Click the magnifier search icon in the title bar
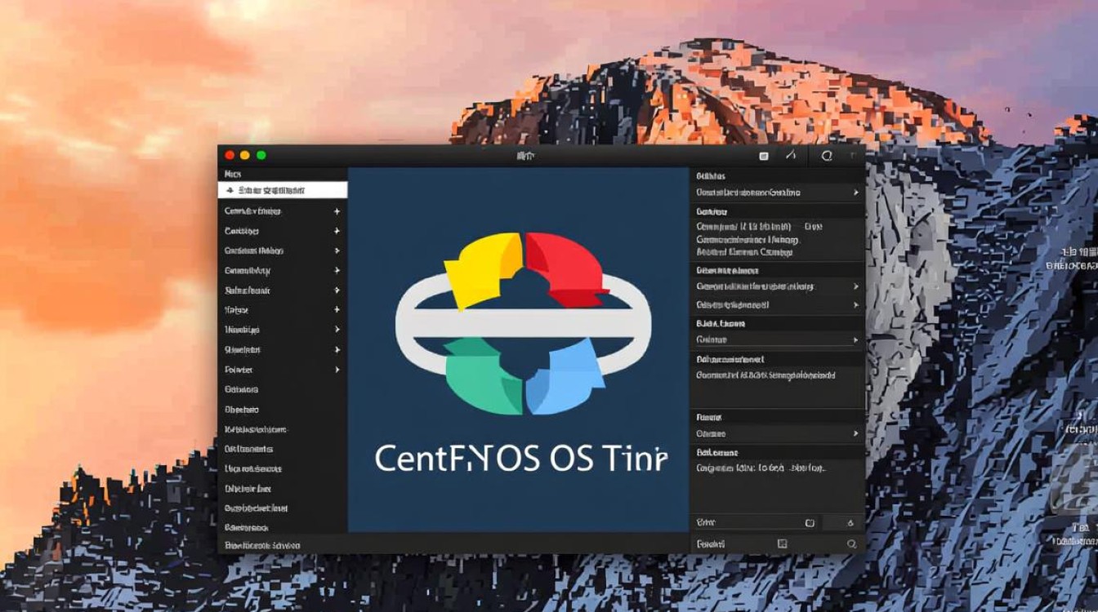The width and height of the screenshot is (1098, 612). point(827,156)
